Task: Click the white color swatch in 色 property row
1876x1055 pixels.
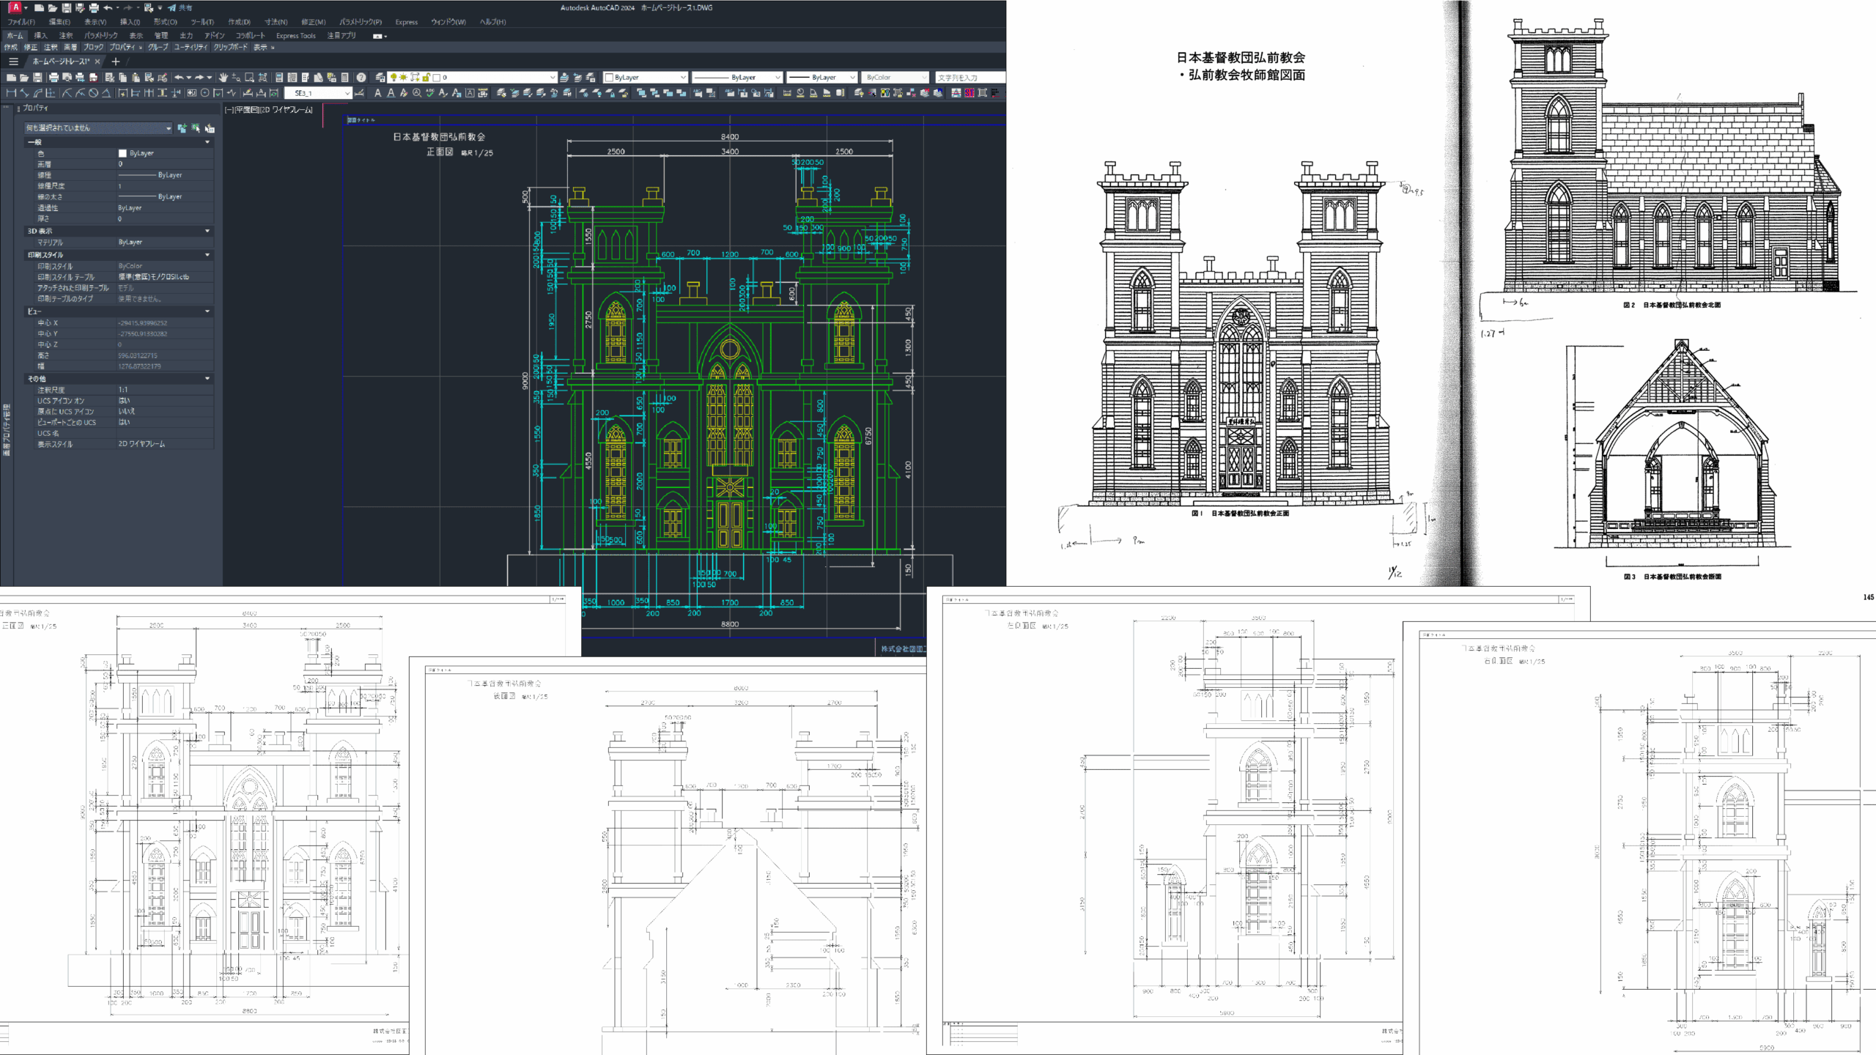Action: pos(122,153)
